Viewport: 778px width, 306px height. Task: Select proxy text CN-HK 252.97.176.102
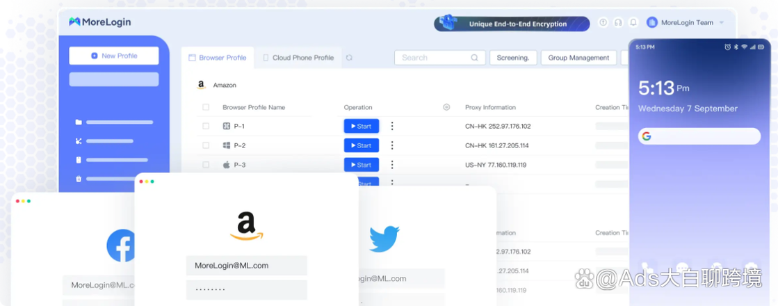(x=498, y=127)
